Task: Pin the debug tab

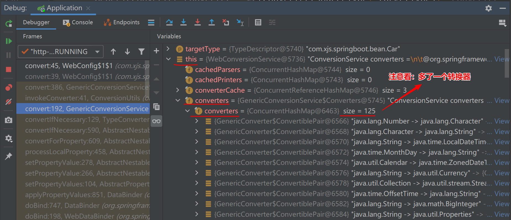Action: point(9,156)
